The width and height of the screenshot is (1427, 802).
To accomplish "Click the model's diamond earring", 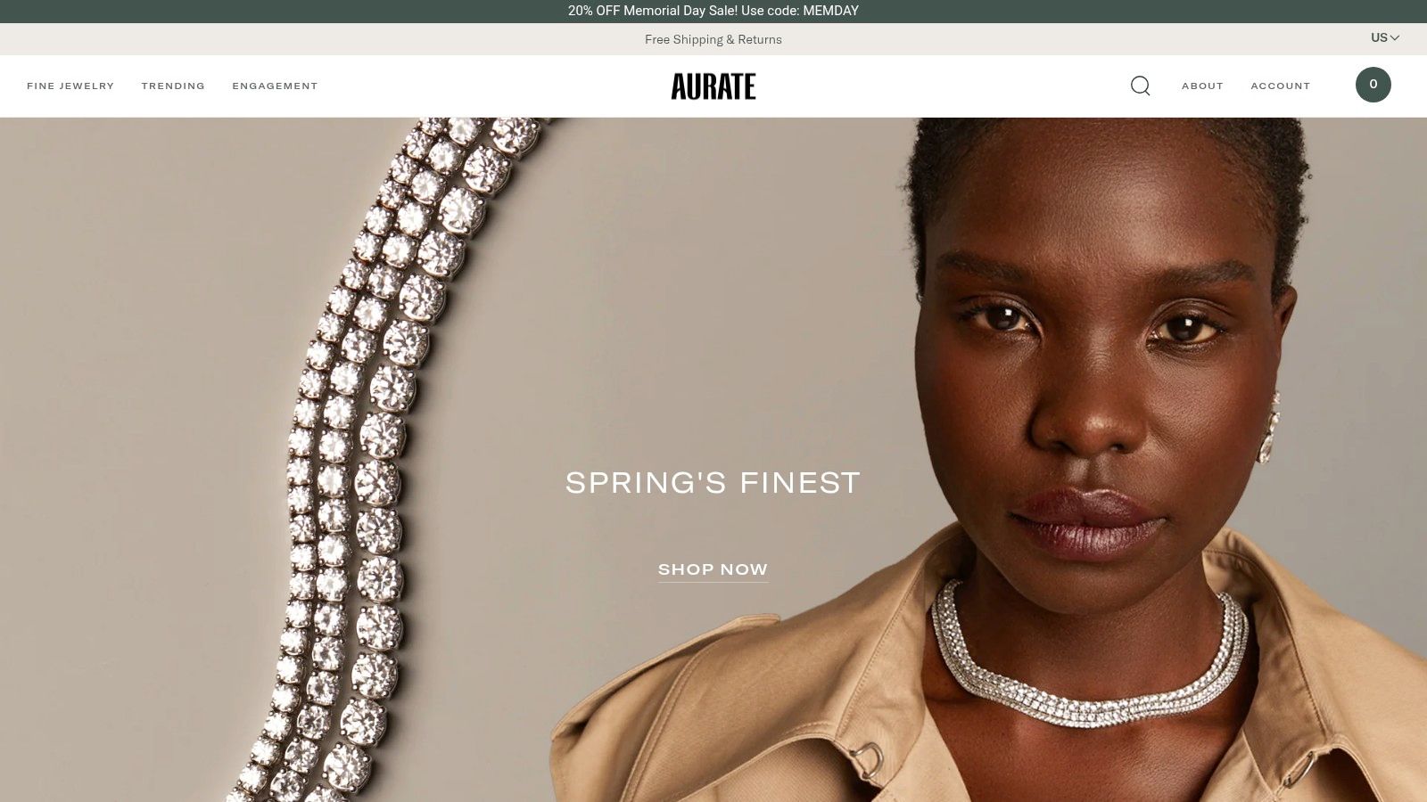I will [1269, 428].
